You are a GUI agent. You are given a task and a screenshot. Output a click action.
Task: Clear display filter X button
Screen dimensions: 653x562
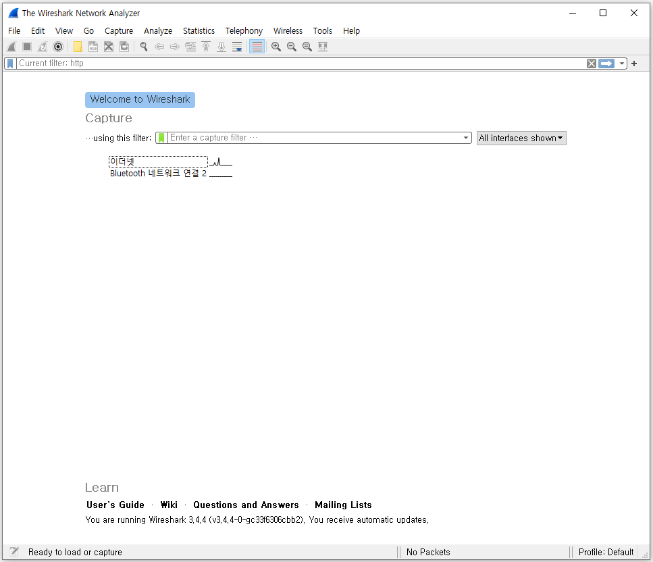click(592, 63)
